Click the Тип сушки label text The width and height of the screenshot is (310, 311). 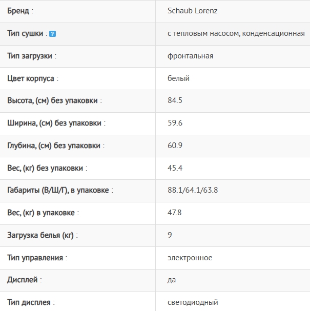coord(27,33)
